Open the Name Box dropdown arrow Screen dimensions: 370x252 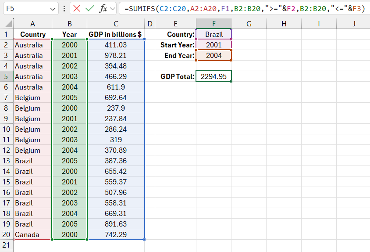click(52, 9)
